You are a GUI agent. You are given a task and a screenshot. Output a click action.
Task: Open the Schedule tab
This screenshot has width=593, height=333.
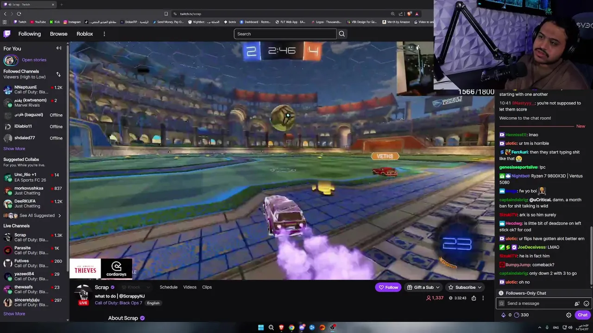(169, 287)
